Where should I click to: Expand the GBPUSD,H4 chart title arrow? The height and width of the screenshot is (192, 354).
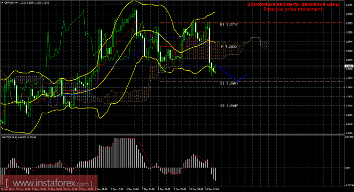tap(3, 3)
